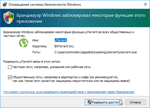Click "Разрешить µTorrent связь в этих сетях" text
The height and width of the screenshot is (108, 150).
point(32,62)
